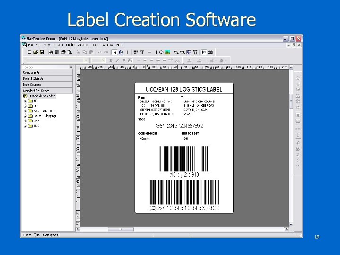Select the UCC/EAN-128 LOGISTICS LABEL title text
This screenshot has height=255, width=340.
(184, 90)
